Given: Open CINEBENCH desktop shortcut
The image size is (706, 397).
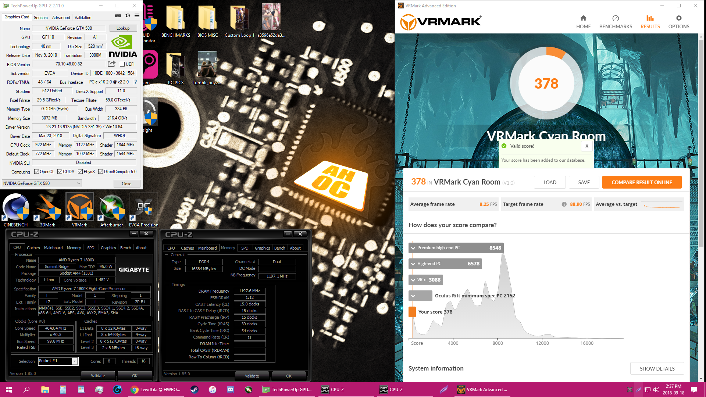Looking at the screenshot, I should click(16, 210).
